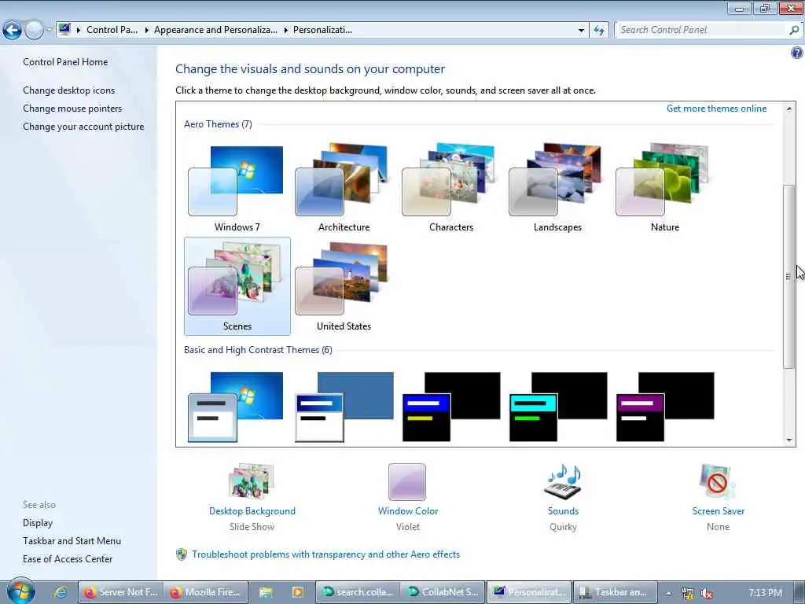Image resolution: width=805 pixels, height=604 pixels.
Task: Click the themes list scrollbar thumb
Action: [789, 276]
